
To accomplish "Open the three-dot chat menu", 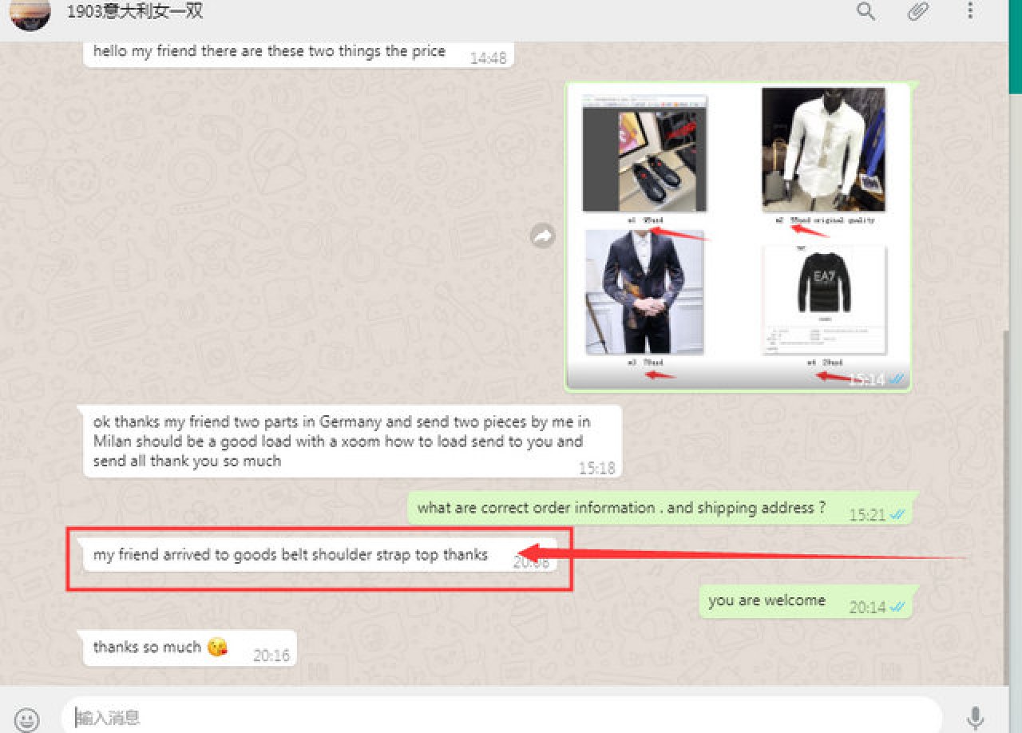I will [970, 11].
